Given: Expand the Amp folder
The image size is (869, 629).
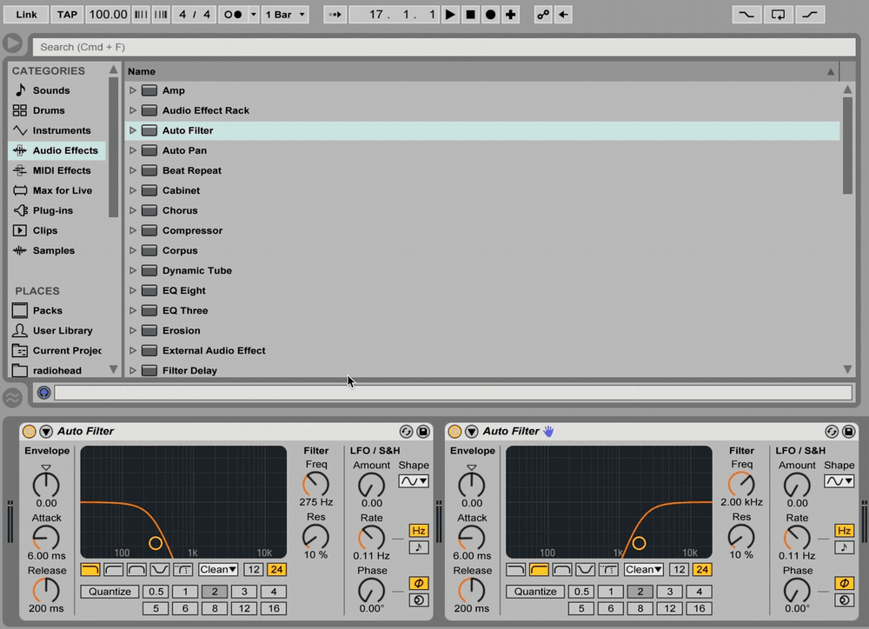Looking at the screenshot, I should (132, 90).
